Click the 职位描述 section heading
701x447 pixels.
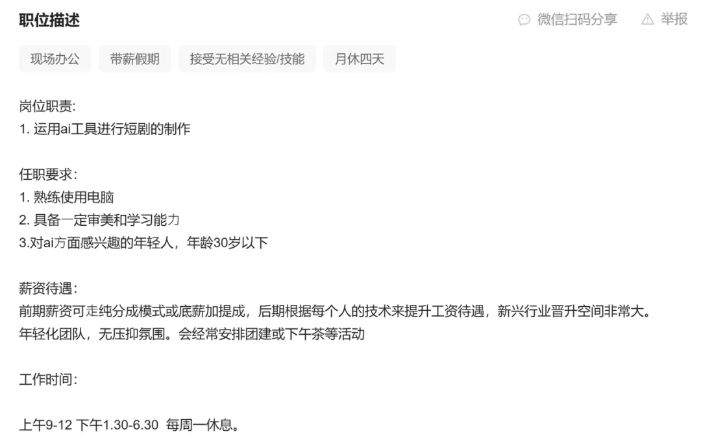pos(49,20)
